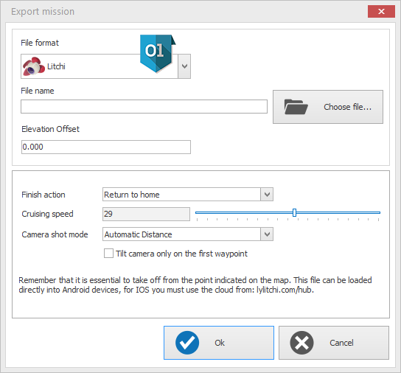401x373 pixels.
Task: Enable tilt camera only on first waypoint
Action: click(108, 254)
